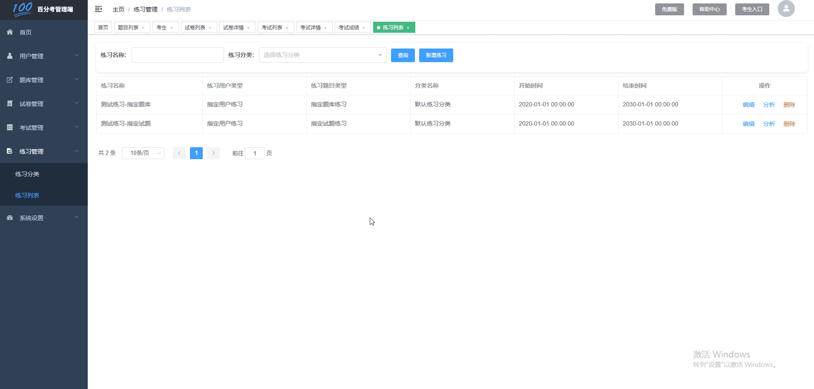This screenshot has height=389, width=814.
Task: Collapse the sidebar with the hamburger icon
Action: [x=98, y=9]
